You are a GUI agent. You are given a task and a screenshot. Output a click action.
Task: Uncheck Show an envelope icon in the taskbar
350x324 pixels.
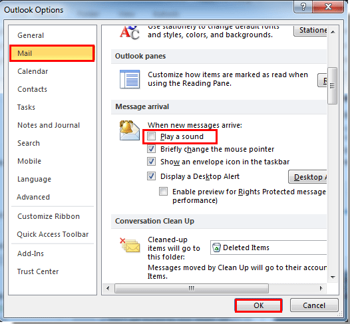151,161
